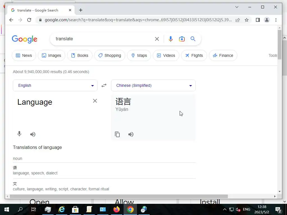Filter results by Flights

pyautogui.click(x=194, y=55)
